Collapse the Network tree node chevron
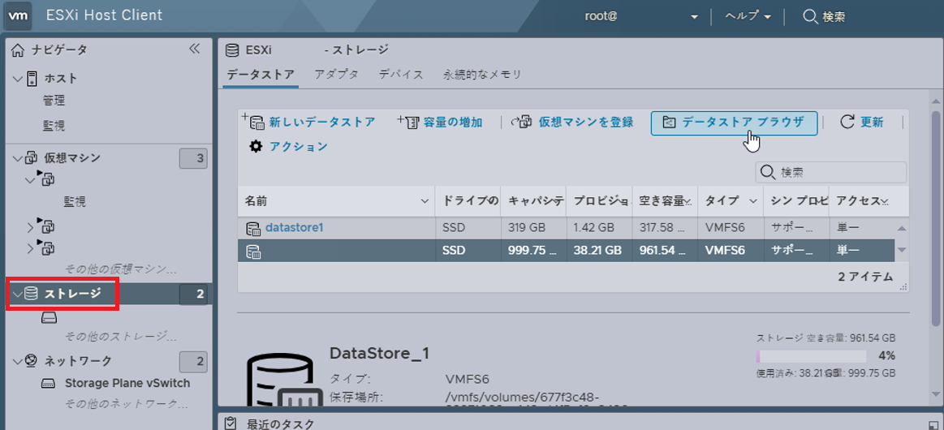The height and width of the screenshot is (430, 944). pos(17,361)
